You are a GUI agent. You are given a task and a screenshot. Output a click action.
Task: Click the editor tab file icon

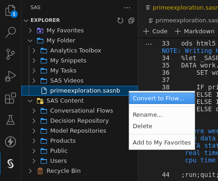click(148, 8)
